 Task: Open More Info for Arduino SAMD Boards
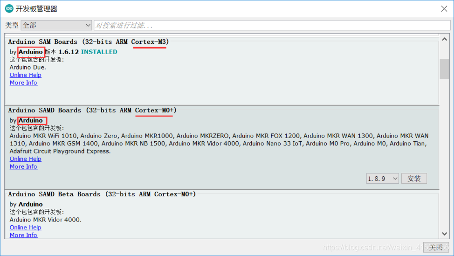[x=23, y=167]
